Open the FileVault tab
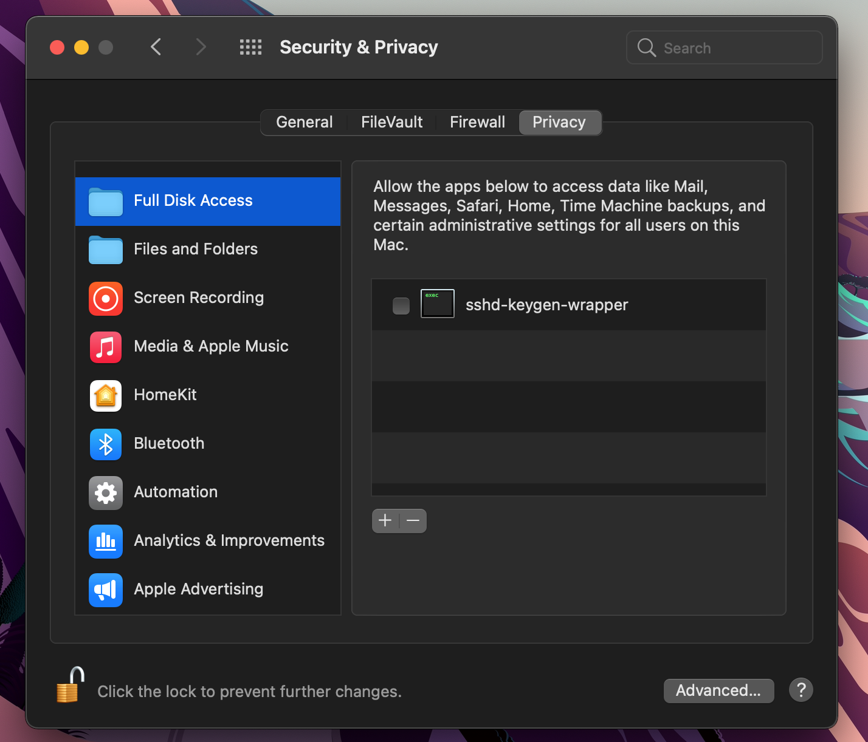The height and width of the screenshot is (742, 868). [x=391, y=122]
